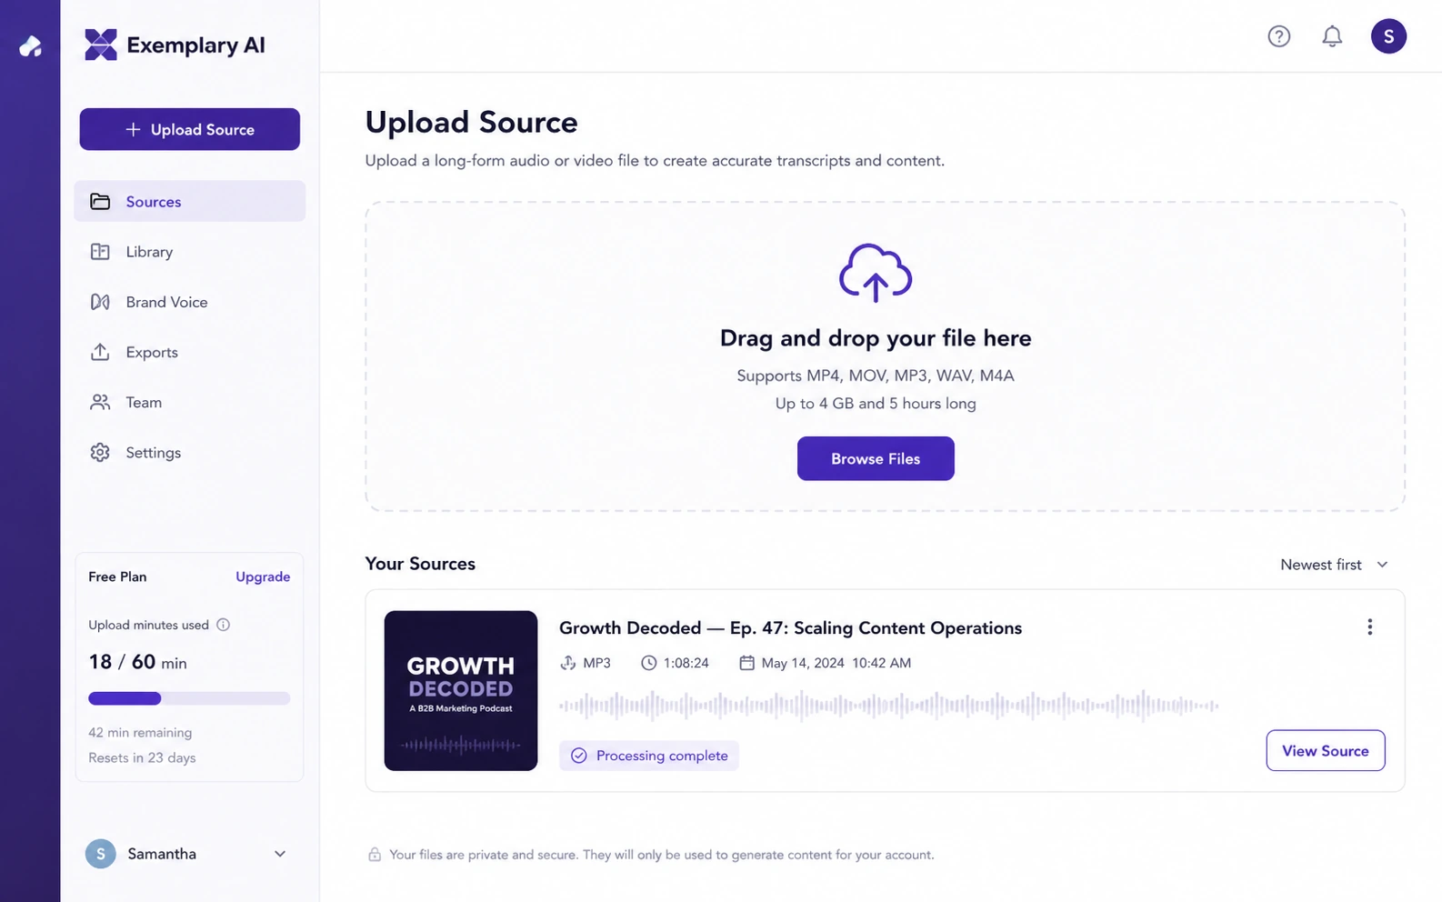Image resolution: width=1442 pixels, height=902 pixels.
Task: Click the clock icon beside 1:08:24
Action: [648, 663]
